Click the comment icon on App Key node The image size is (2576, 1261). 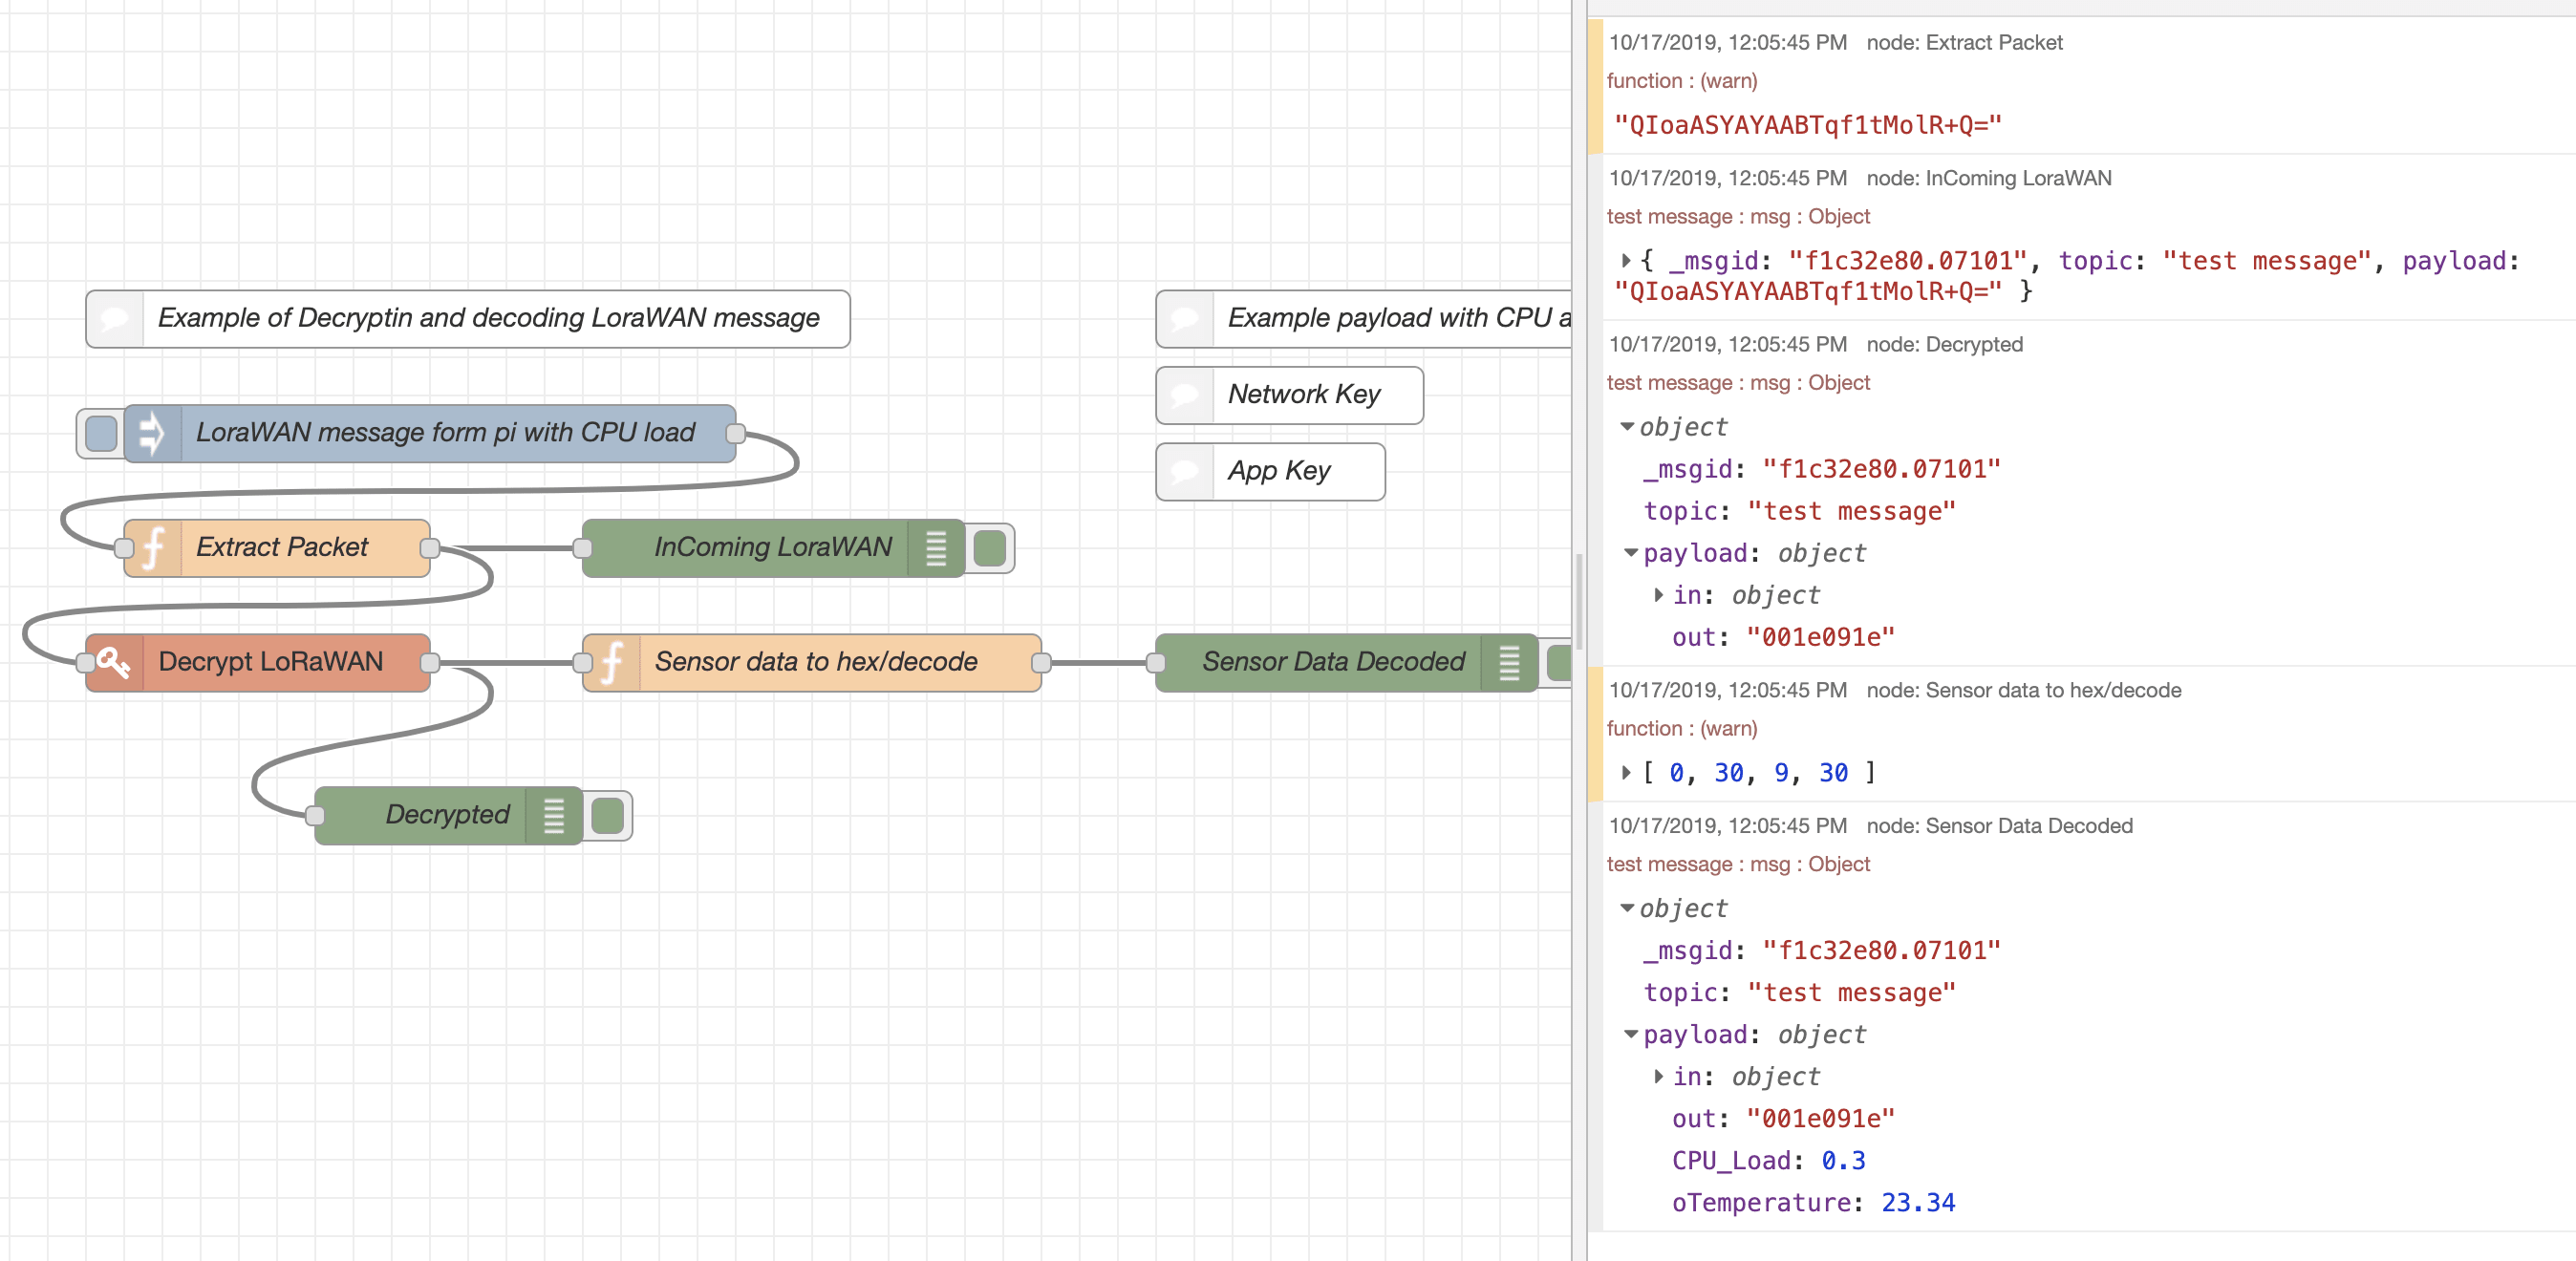pos(1185,471)
